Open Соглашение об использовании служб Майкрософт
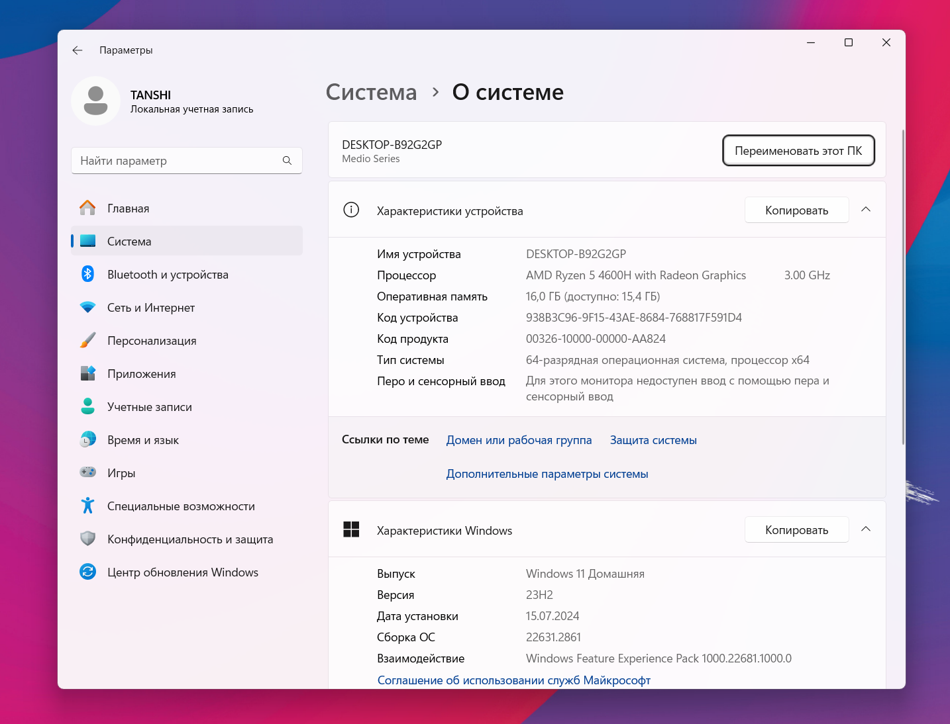The height and width of the screenshot is (724, 950). click(514, 680)
